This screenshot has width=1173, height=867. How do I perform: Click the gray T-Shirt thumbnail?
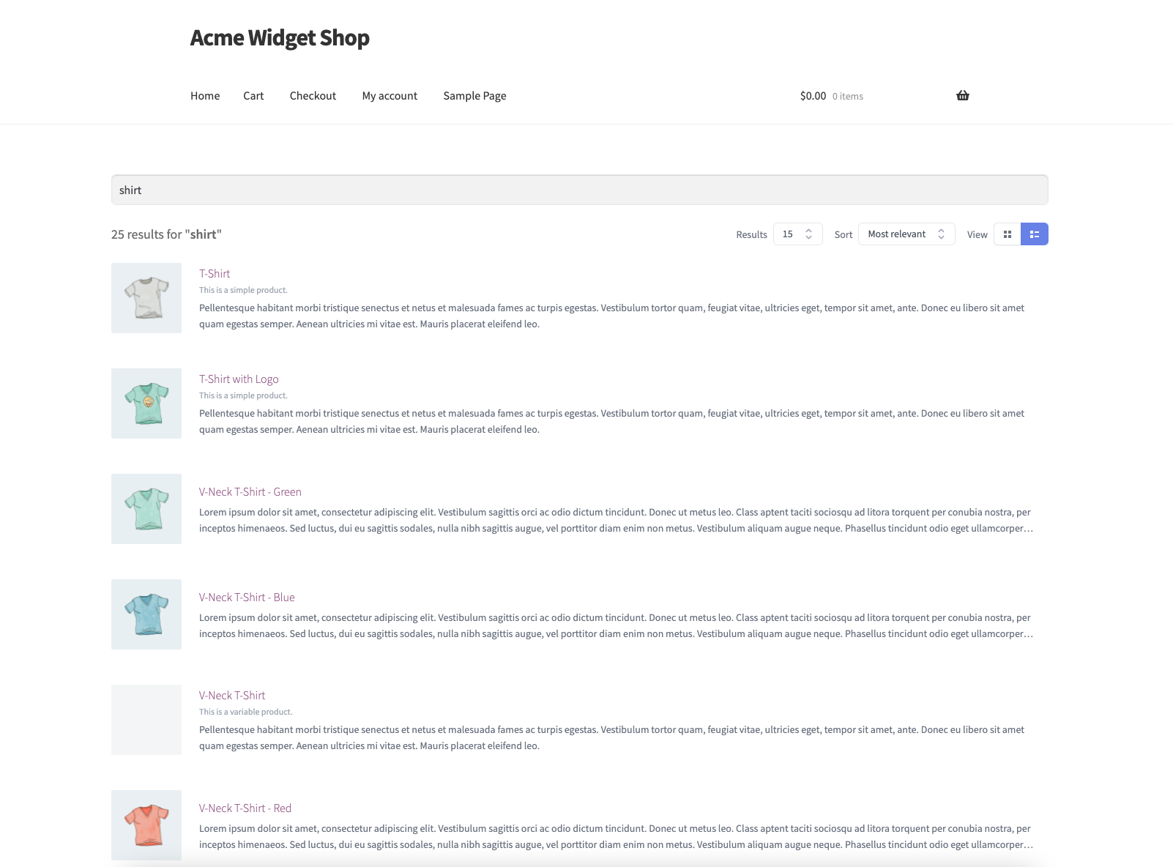[x=146, y=298]
